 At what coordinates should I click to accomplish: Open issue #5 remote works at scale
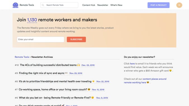coord(40,105)
